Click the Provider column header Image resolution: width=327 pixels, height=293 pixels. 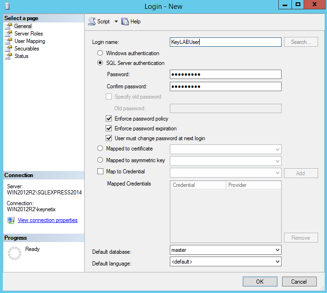pyautogui.click(x=254, y=185)
